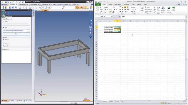
Task: Open the Excel Insert ribbon tab
Action: tap(110, 5)
